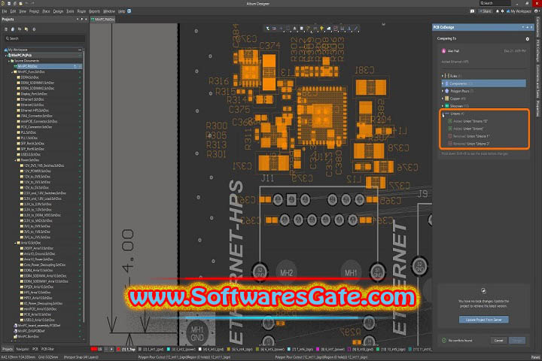Screen dimensions: 542x361
Task: Select the MiniPC.PcbDoc tree row
Action: (47, 66)
